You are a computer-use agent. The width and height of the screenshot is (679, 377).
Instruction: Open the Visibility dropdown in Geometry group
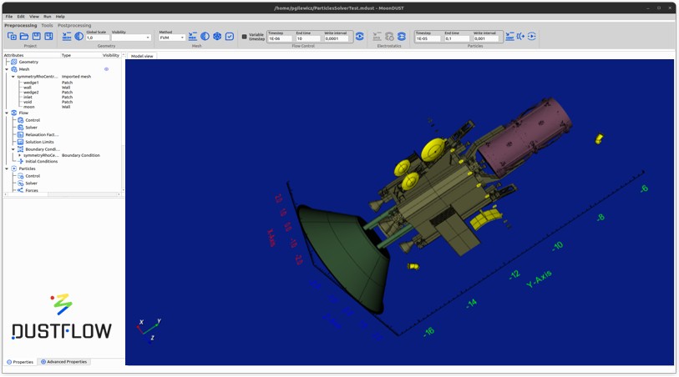tap(131, 38)
